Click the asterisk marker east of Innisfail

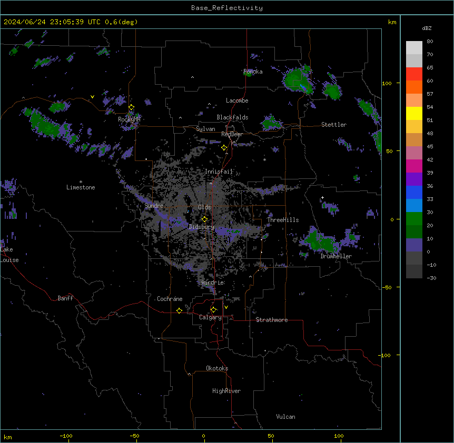(264, 159)
